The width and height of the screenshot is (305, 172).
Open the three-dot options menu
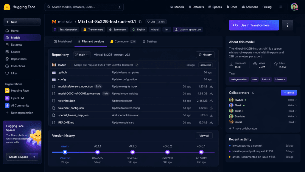pos(287,25)
